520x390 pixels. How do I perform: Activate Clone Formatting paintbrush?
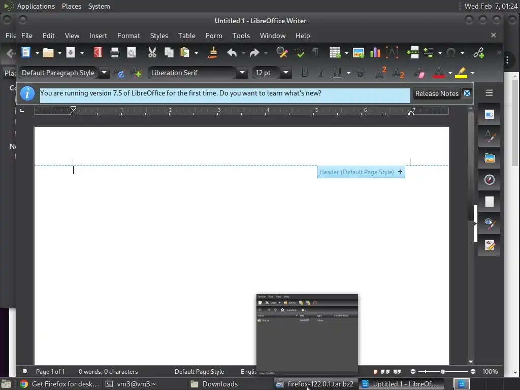coord(213,52)
